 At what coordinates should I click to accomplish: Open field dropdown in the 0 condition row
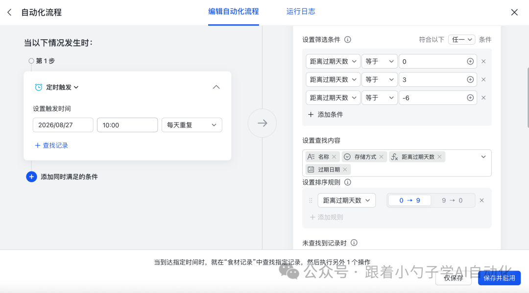[x=333, y=61]
